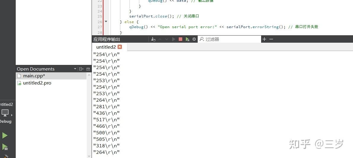Close the Open Documents side panel
This screenshot has width=353, height=158.
pyautogui.click(x=88, y=69)
